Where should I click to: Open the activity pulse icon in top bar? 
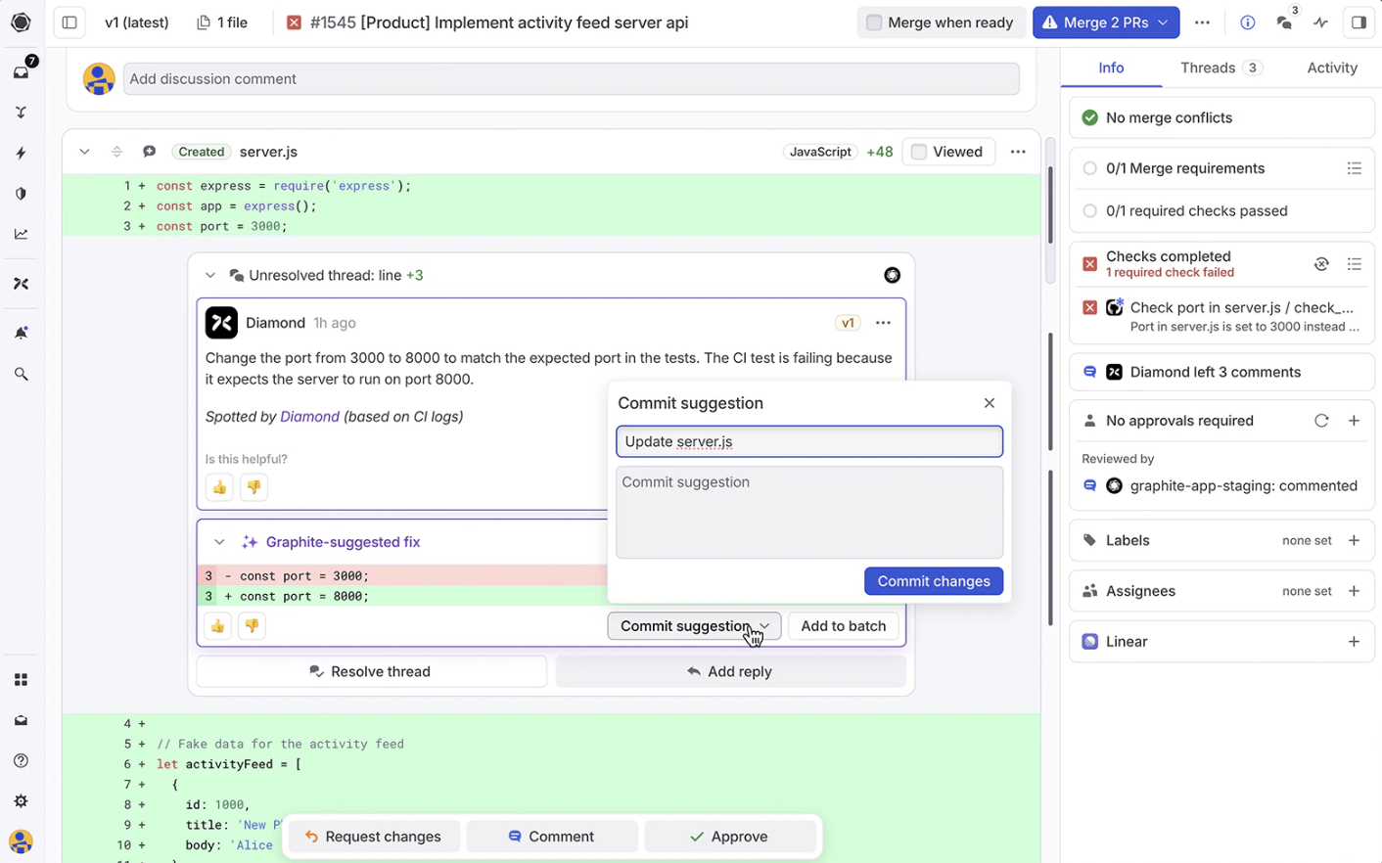click(1321, 22)
